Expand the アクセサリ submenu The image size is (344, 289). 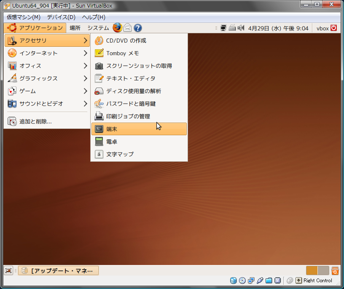pyautogui.click(x=47, y=40)
